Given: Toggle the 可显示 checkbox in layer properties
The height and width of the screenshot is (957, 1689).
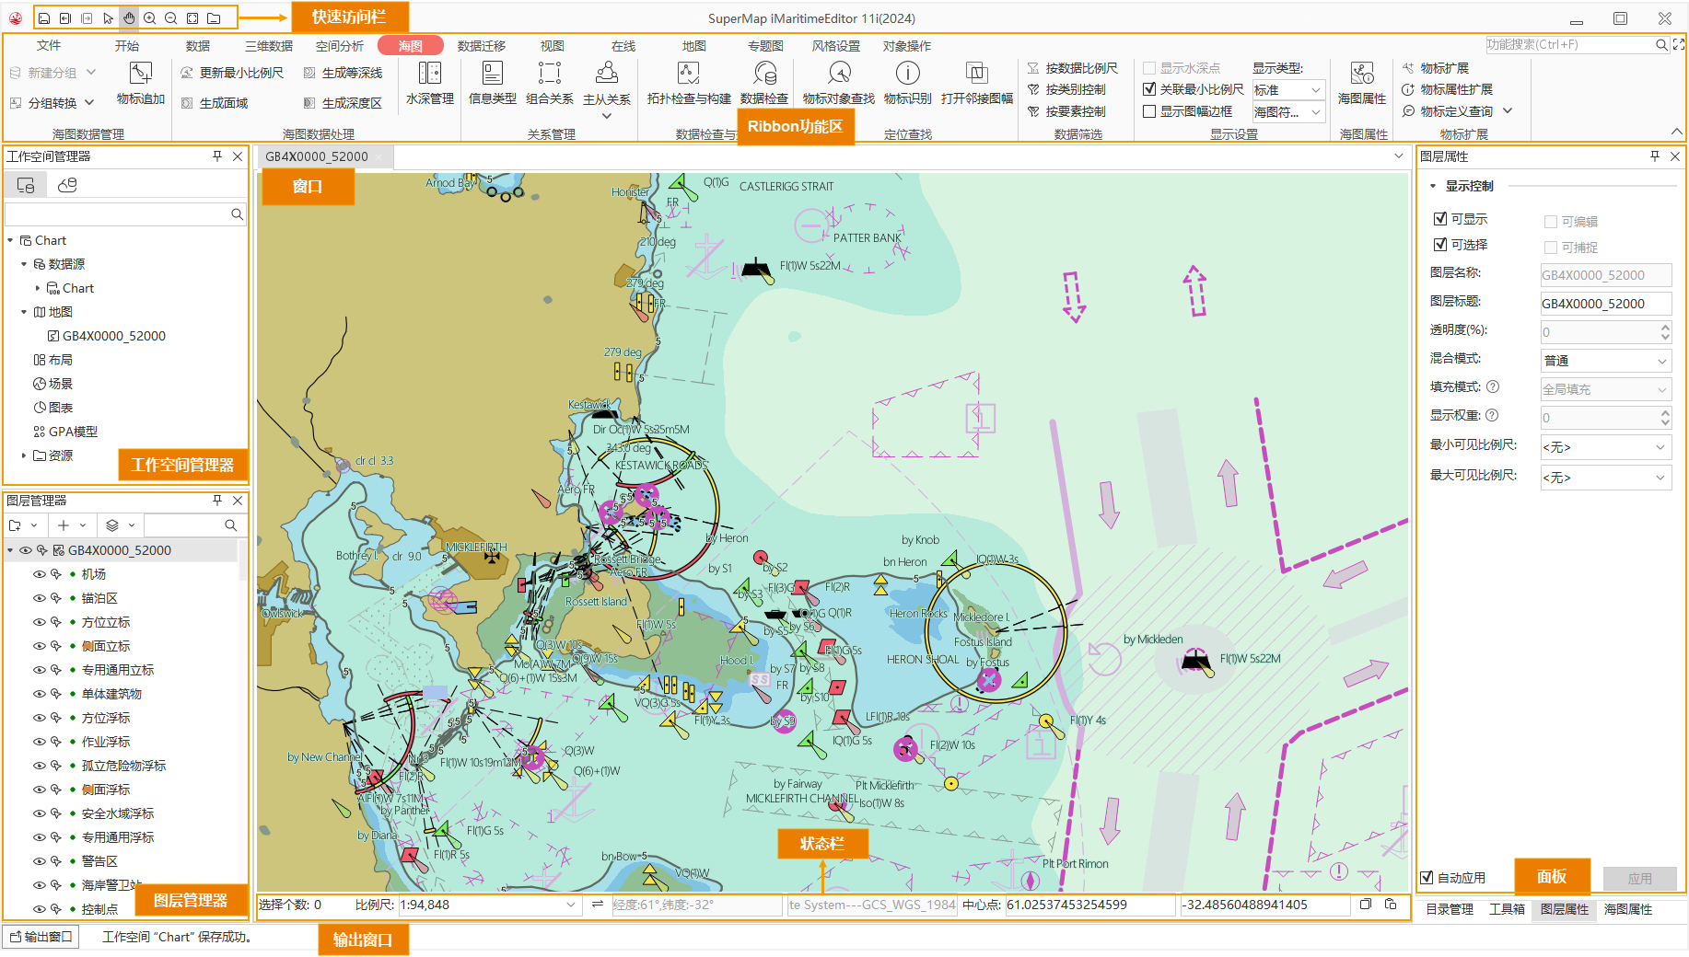Looking at the screenshot, I should (1440, 219).
